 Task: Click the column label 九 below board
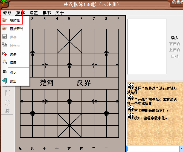[20, 149]
